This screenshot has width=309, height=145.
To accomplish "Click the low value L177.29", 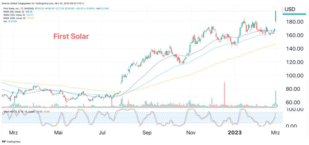I will [60, 9].
